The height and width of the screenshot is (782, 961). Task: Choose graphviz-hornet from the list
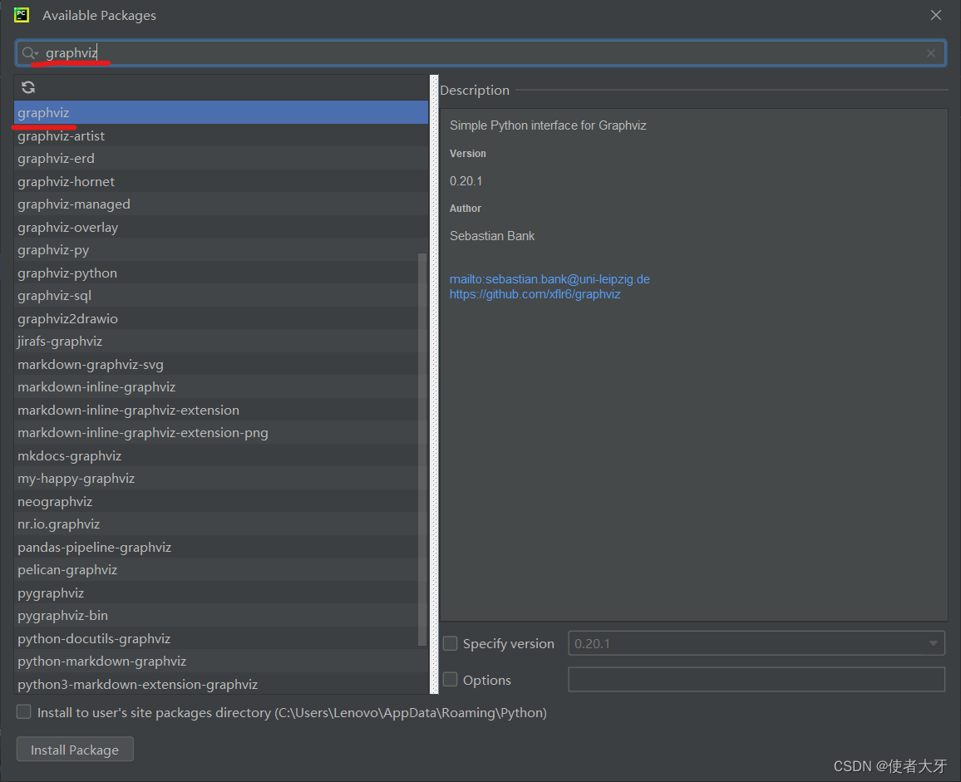[220, 181]
